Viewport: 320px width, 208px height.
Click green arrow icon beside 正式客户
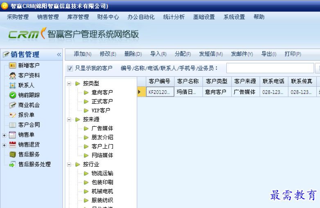click(86, 101)
